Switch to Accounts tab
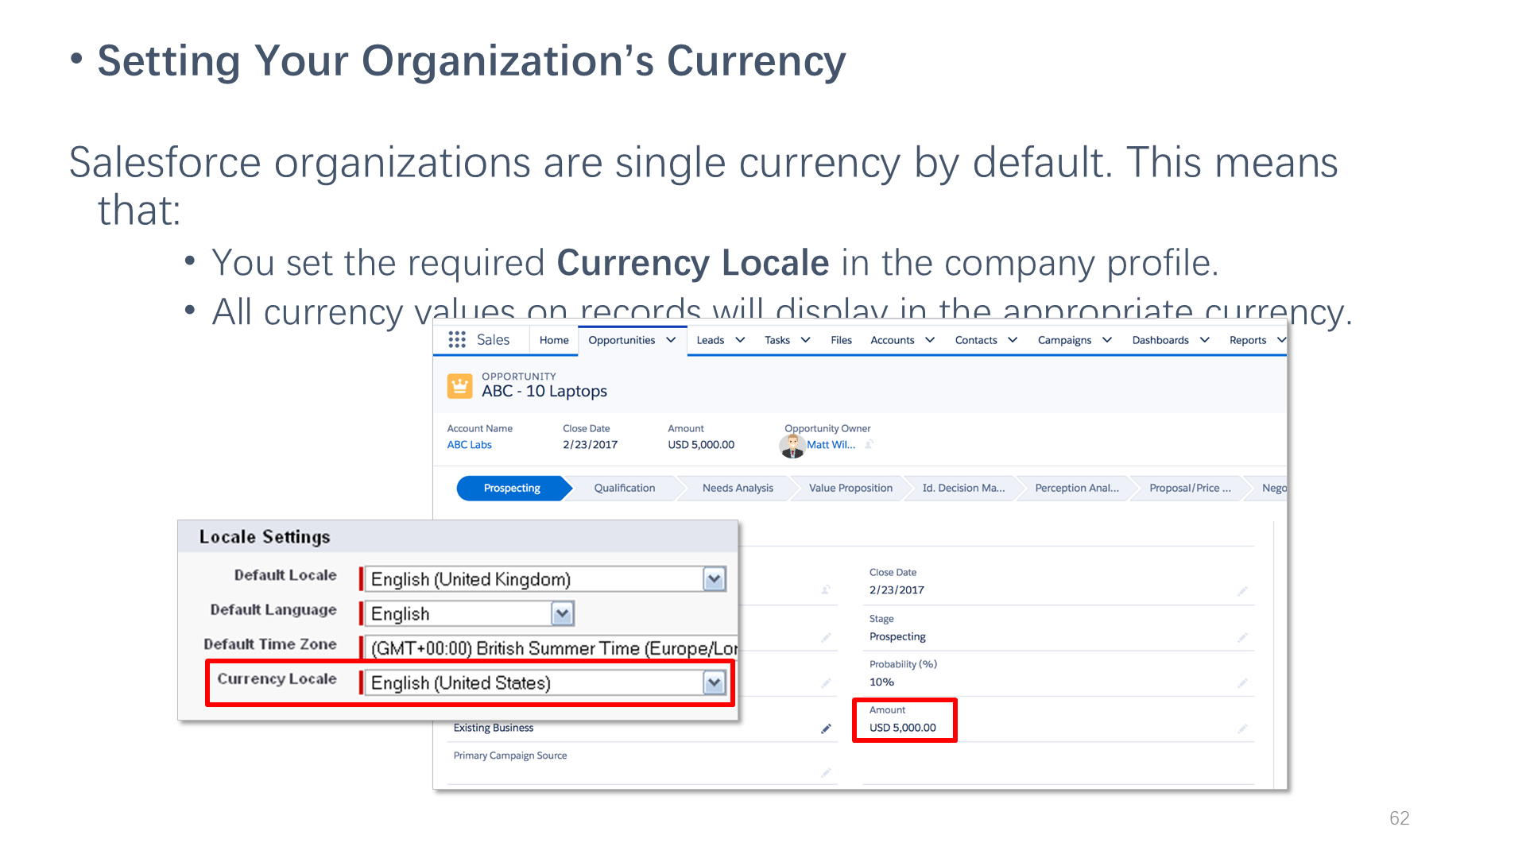 click(893, 340)
